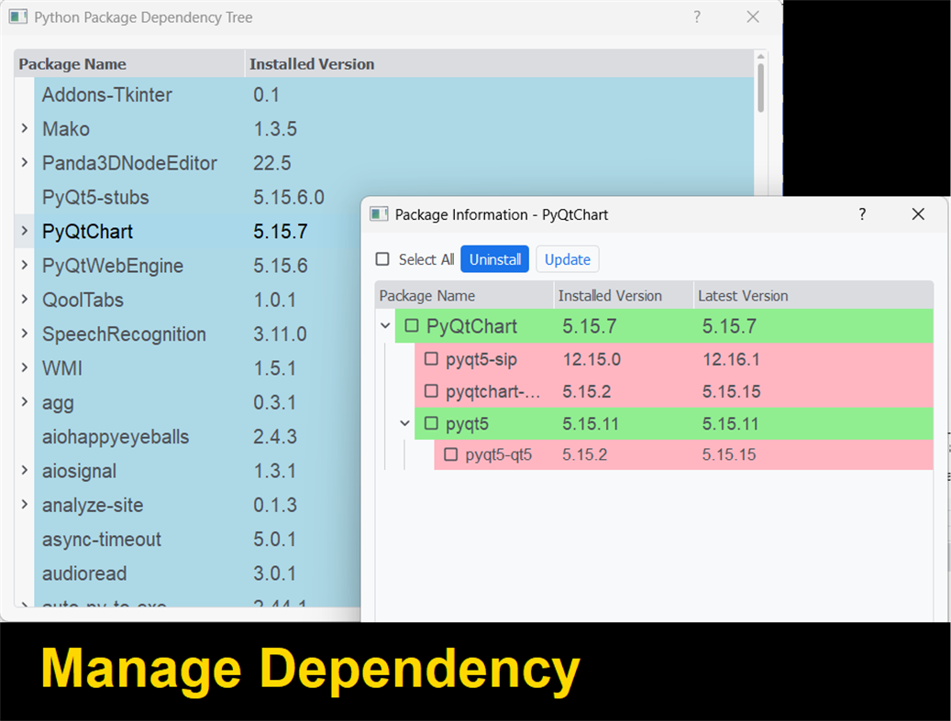Expand the SpeechRecognition package row

click(x=24, y=333)
